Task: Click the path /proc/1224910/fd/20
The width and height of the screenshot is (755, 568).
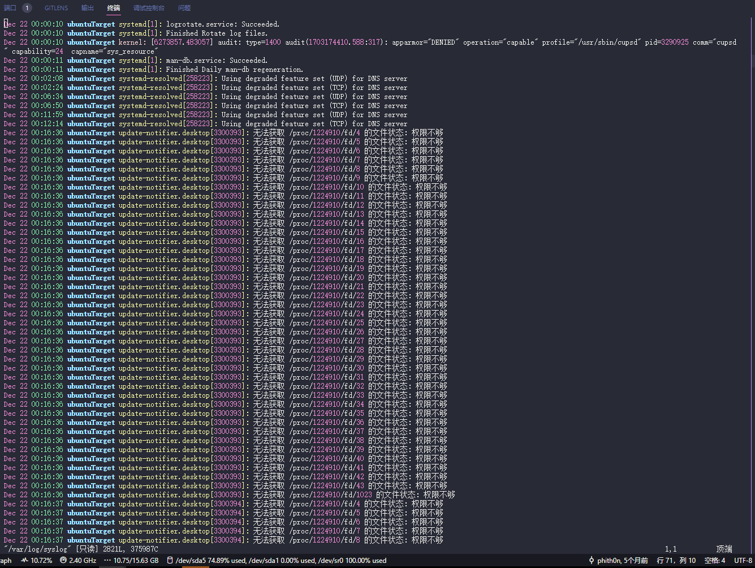Action: (x=326, y=278)
